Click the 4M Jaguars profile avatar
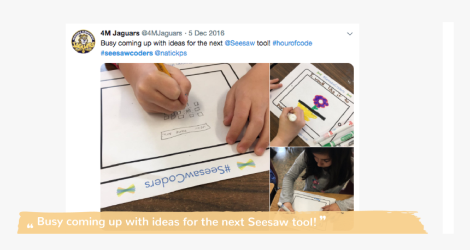 click(83, 41)
